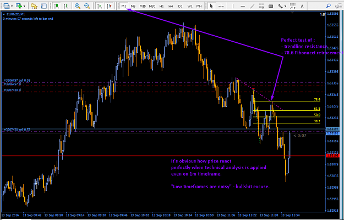
Task: Switch to W1 weekly timeframe
Action: pyautogui.click(x=189, y=6)
